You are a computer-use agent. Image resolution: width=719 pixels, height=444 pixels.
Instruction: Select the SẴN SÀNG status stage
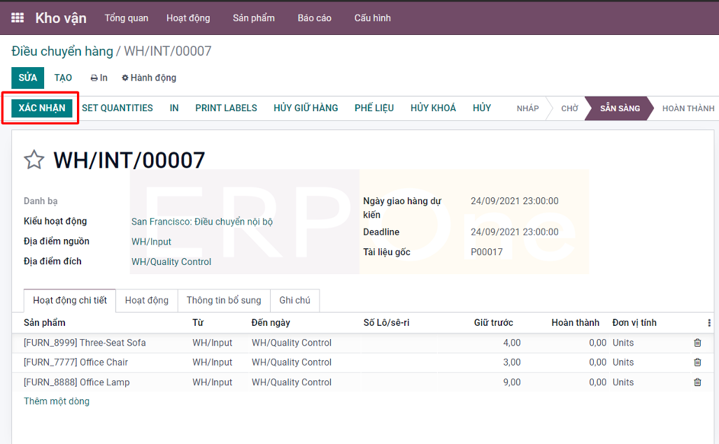click(x=620, y=108)
